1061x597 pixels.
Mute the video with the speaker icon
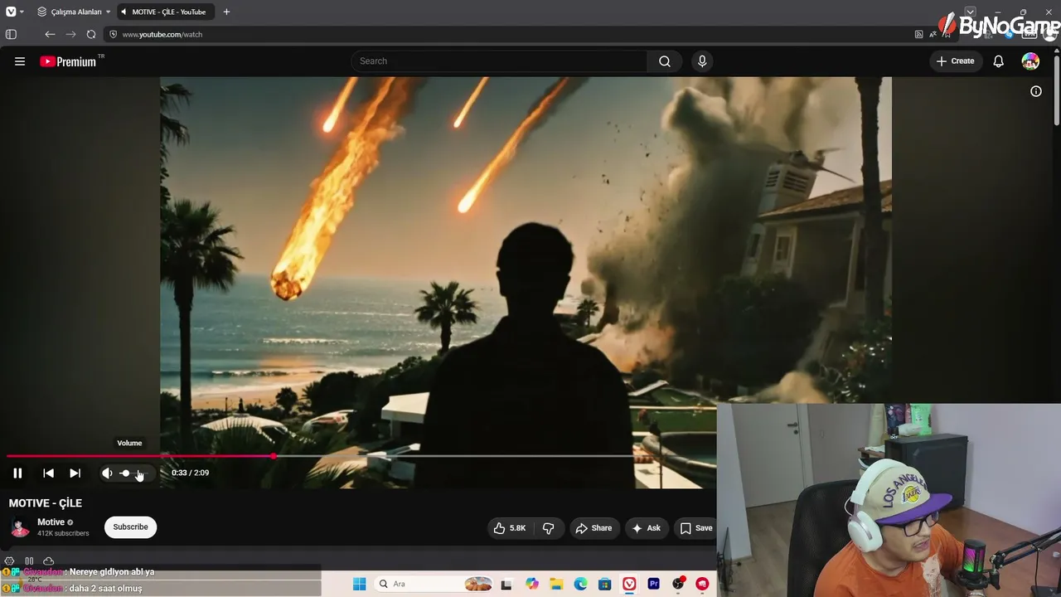(107, 473)
